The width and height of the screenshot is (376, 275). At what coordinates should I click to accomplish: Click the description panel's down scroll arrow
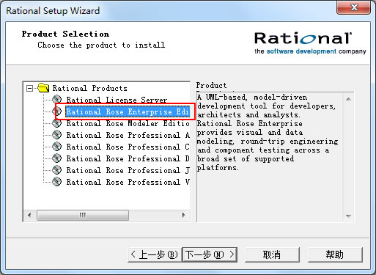click(x=348, y=216)
